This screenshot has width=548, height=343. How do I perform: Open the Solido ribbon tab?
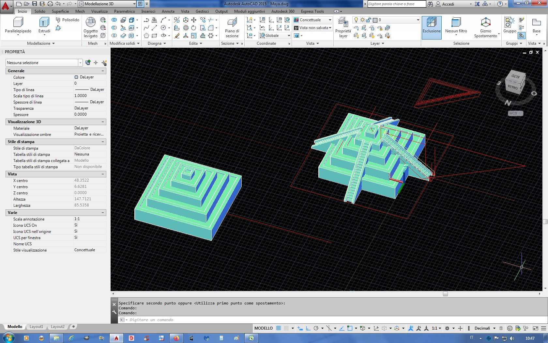[x=40, y=11]
